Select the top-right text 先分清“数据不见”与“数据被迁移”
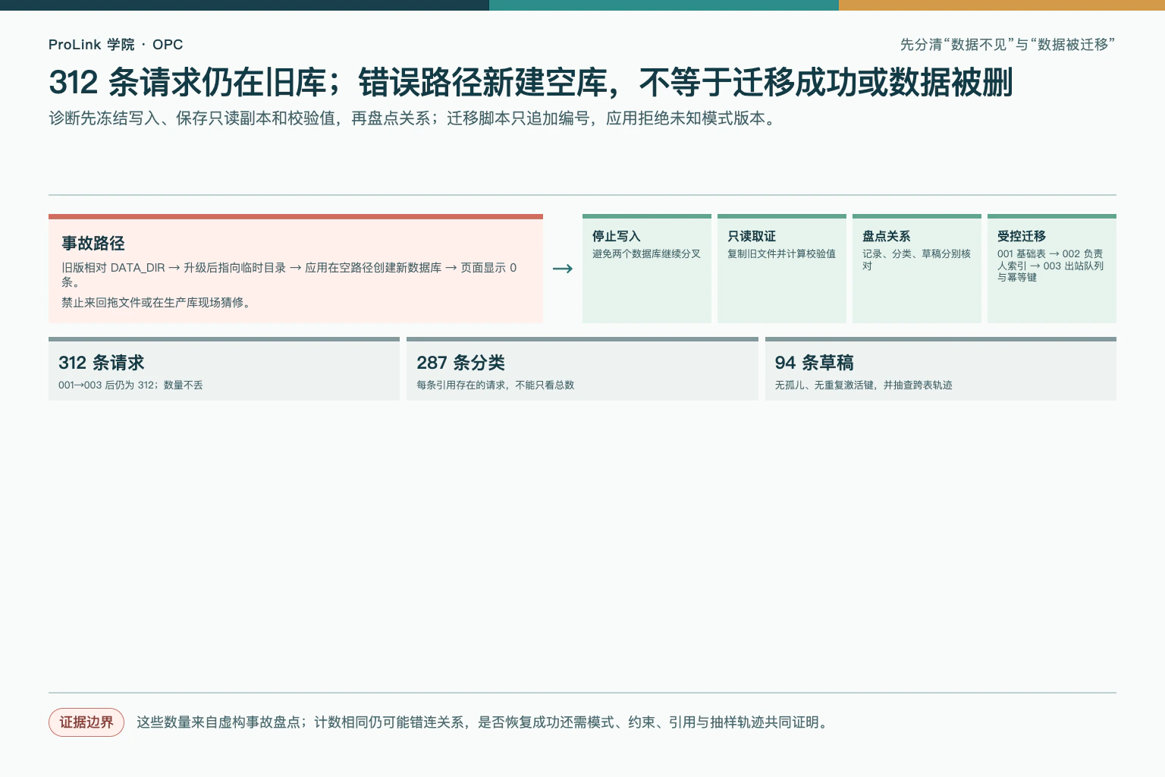 coord(1008,45)
